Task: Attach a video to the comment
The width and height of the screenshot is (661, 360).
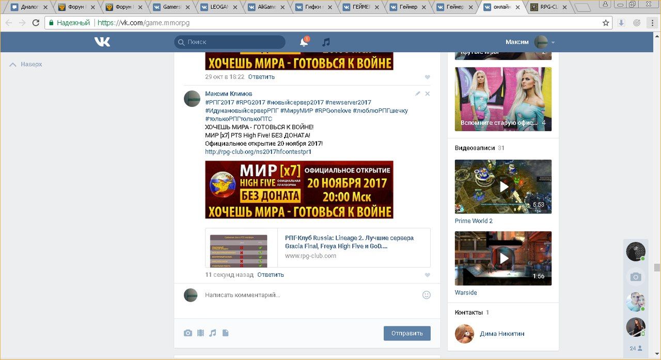Action: (x=200, y=333)
